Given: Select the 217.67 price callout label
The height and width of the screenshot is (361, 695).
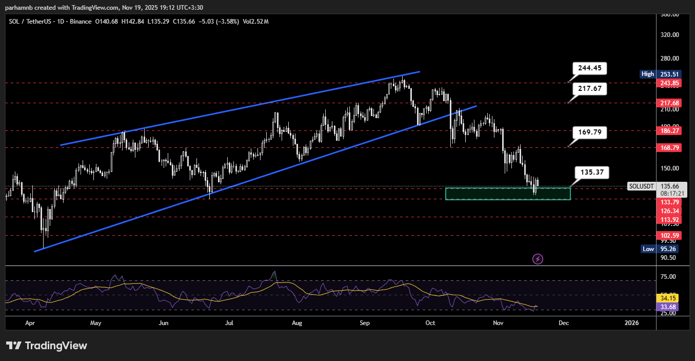Looking at the screenshot, I should 590,89.
